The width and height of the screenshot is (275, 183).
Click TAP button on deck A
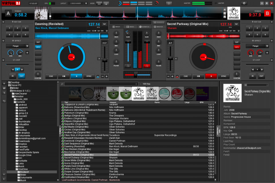[x=105, y=24]
